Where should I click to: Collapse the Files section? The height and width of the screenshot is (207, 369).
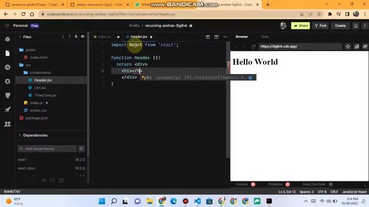20,37
